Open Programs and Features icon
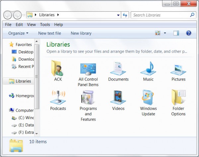 (x=88, y=105)
